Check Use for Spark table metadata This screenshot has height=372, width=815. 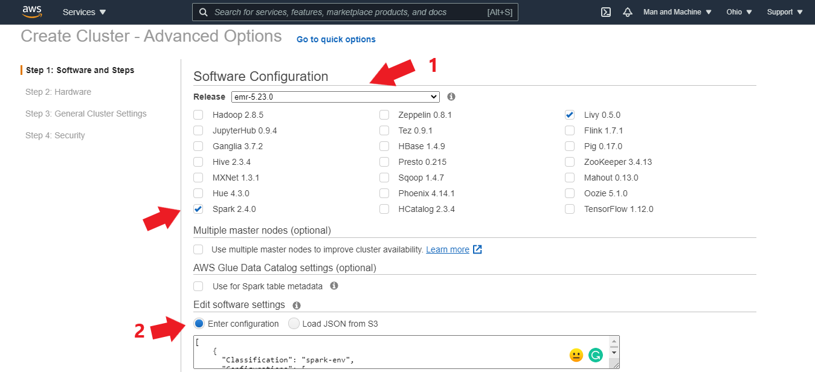pos(198,286)
